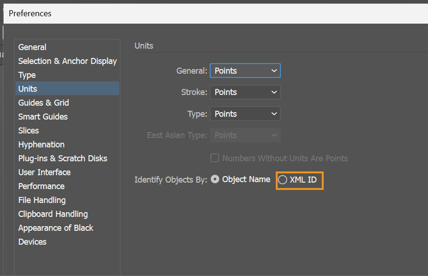Open Hyphenation preferences

(41, 144)
